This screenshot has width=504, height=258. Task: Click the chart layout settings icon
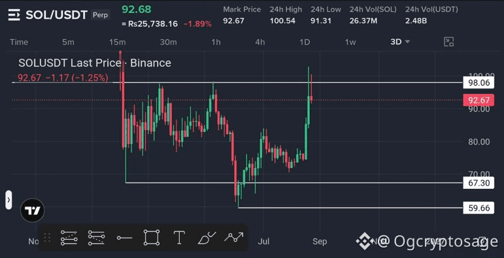(x=448, y=42)
